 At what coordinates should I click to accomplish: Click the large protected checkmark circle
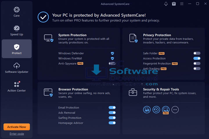pyautogui.click(x=43, y=17)
